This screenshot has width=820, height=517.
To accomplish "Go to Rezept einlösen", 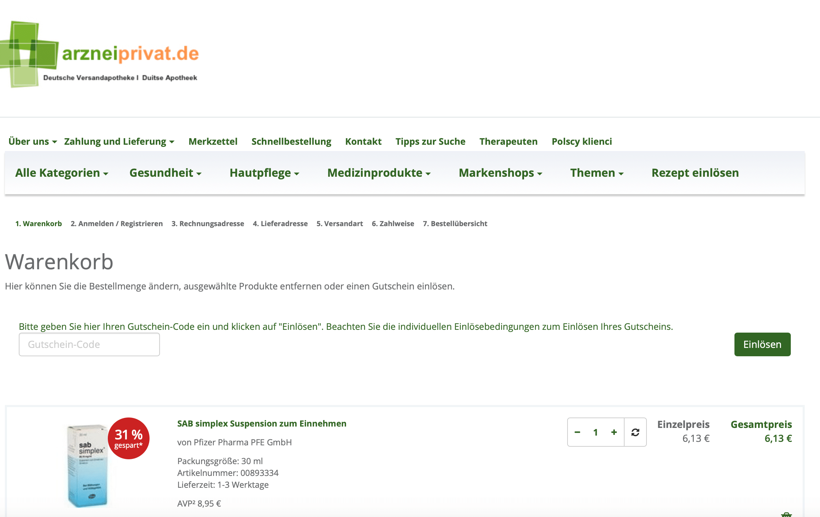I will click(x=695, y=173).
